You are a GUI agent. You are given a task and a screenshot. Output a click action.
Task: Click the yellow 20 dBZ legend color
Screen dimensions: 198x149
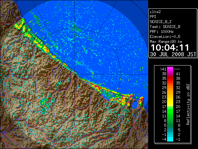click(x=170, y=102)
